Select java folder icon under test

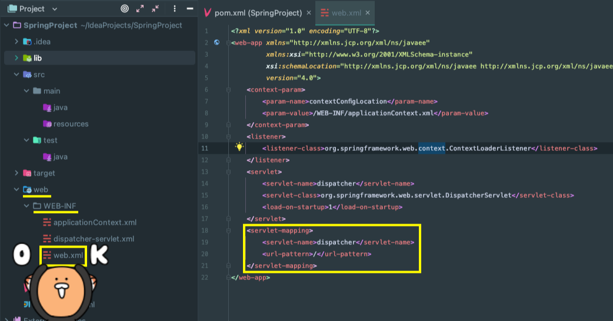(47, 157)
